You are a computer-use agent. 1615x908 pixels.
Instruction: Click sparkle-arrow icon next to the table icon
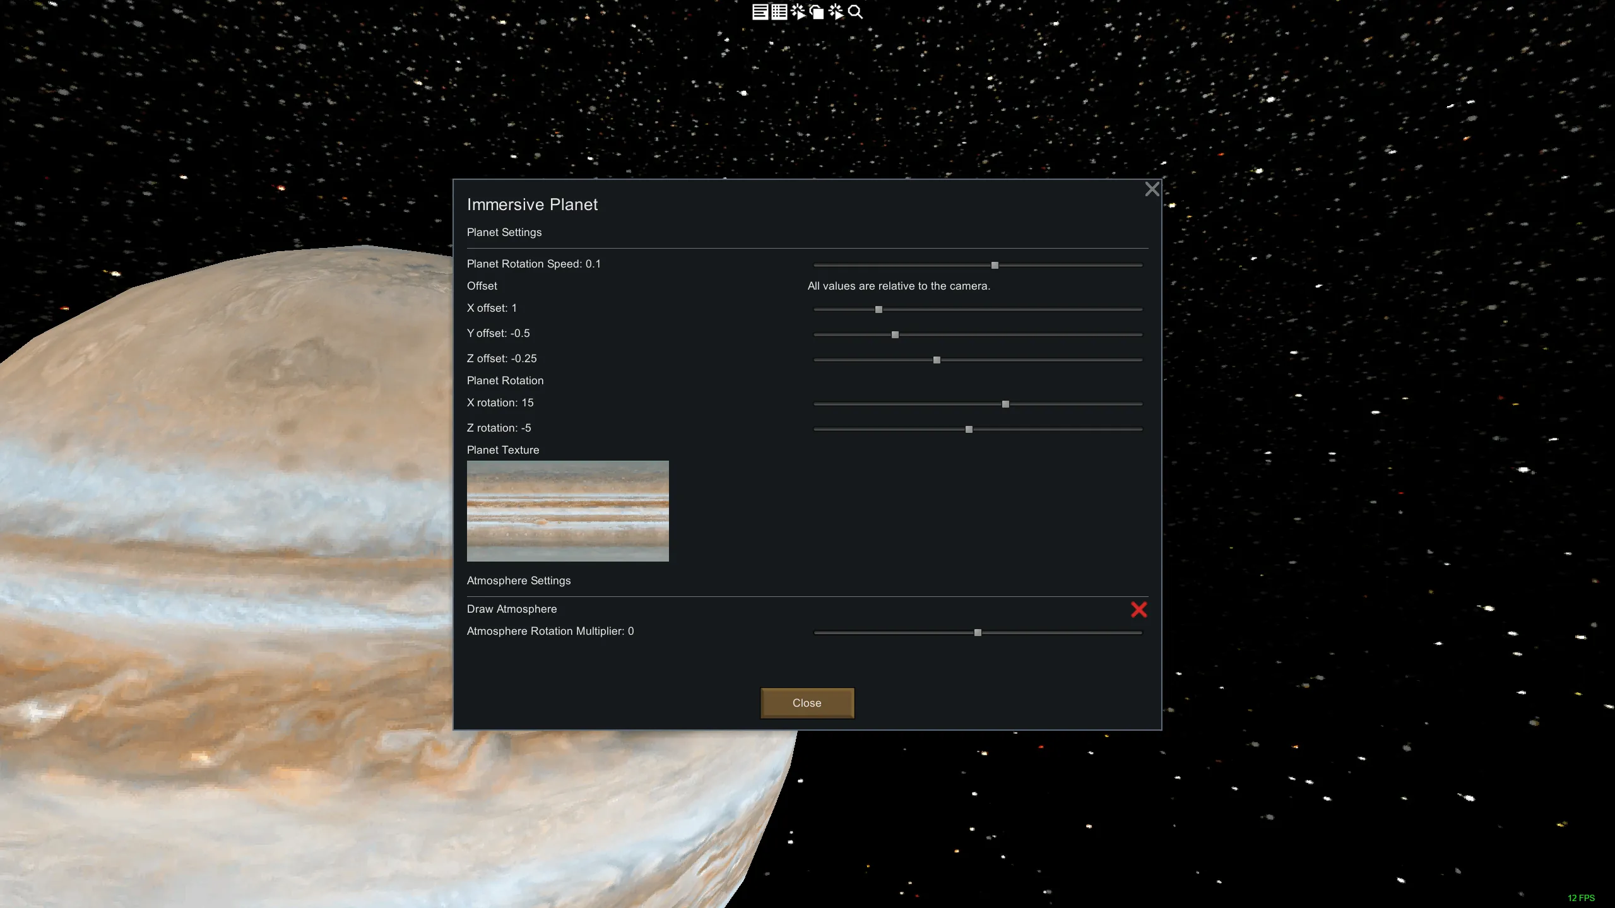tap(798, 12)
